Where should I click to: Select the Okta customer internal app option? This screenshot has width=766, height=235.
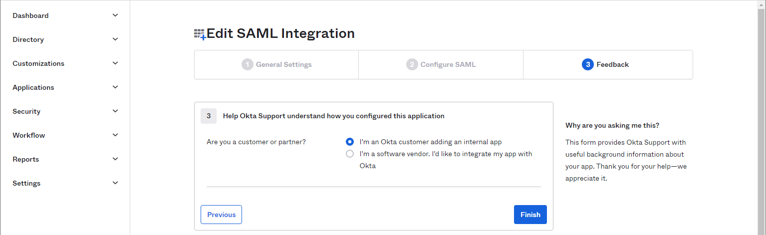pyautogui.click(x=350, y=142)
